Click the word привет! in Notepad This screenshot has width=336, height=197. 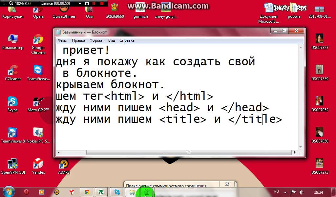86,51
